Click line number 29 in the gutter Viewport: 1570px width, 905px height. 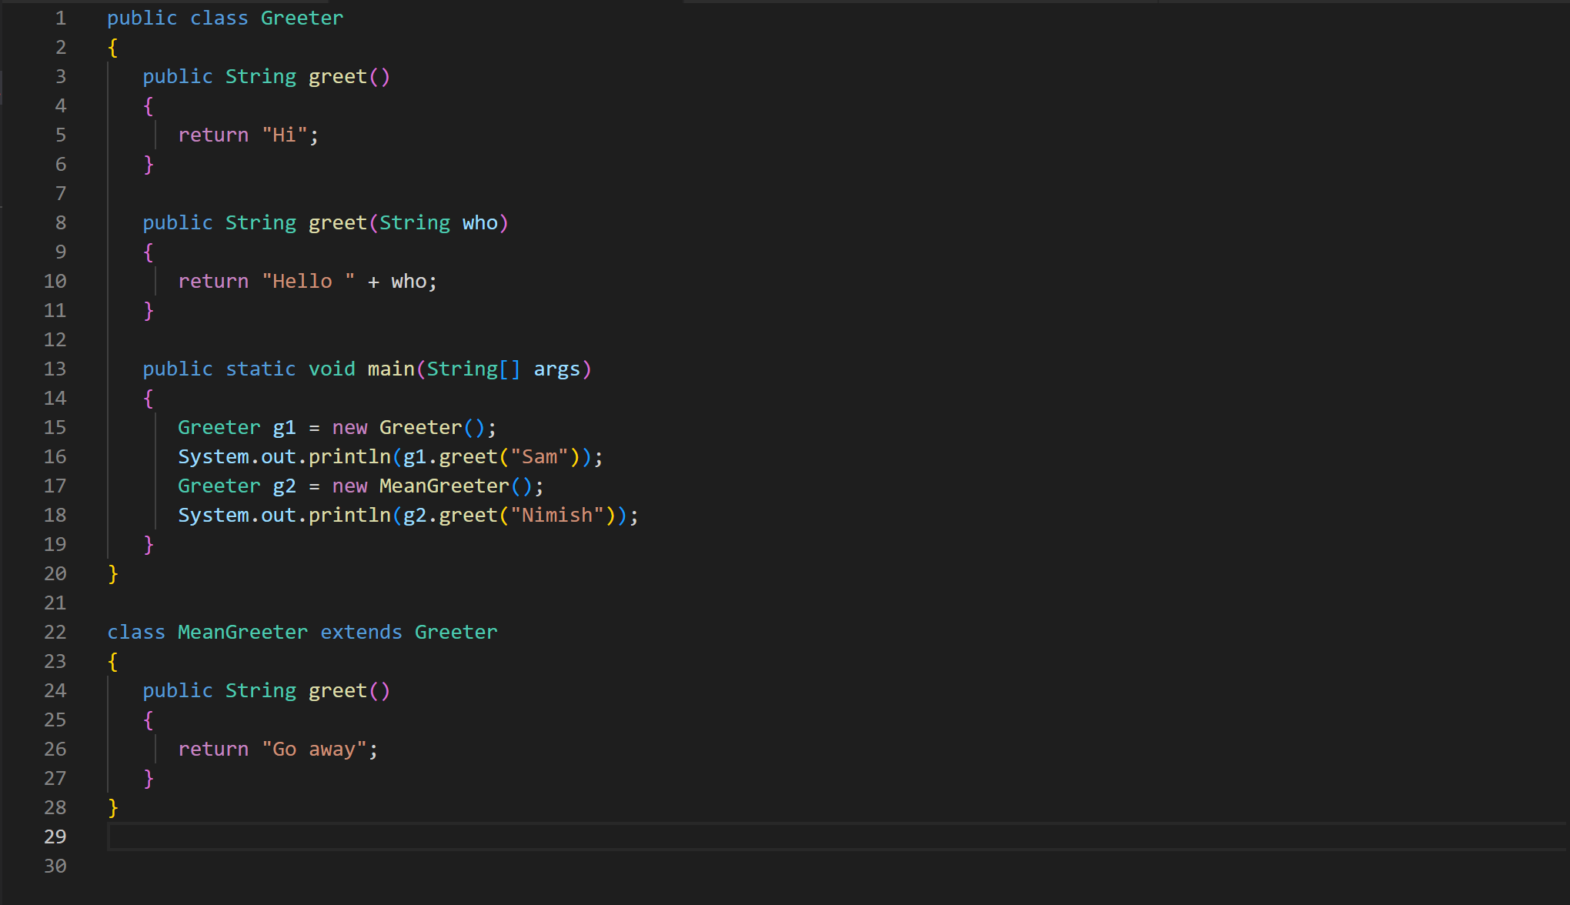coord(55,837)
